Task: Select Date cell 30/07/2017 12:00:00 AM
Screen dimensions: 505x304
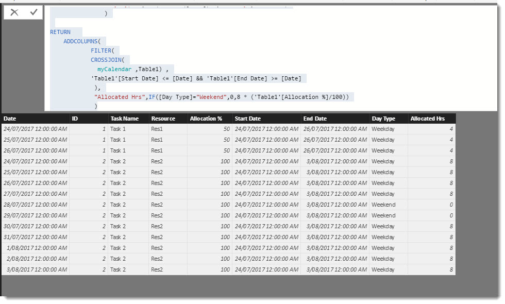Action: (x=36, y=226)
